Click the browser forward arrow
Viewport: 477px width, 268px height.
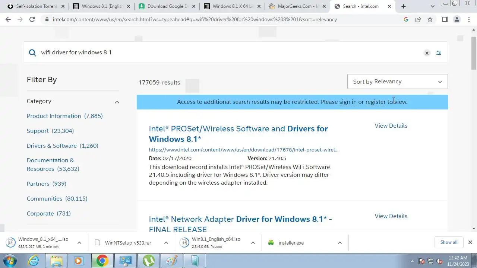pyautogui.click(x=20, y=19)
